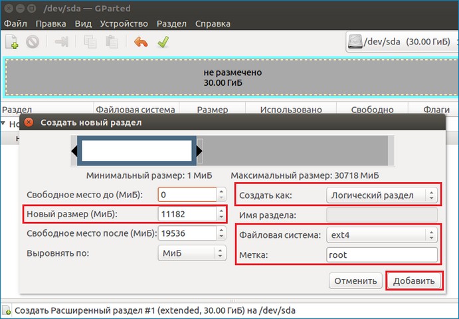Open the Файл menu
This screenshot has height=319, width=459.
coord(15,23)
